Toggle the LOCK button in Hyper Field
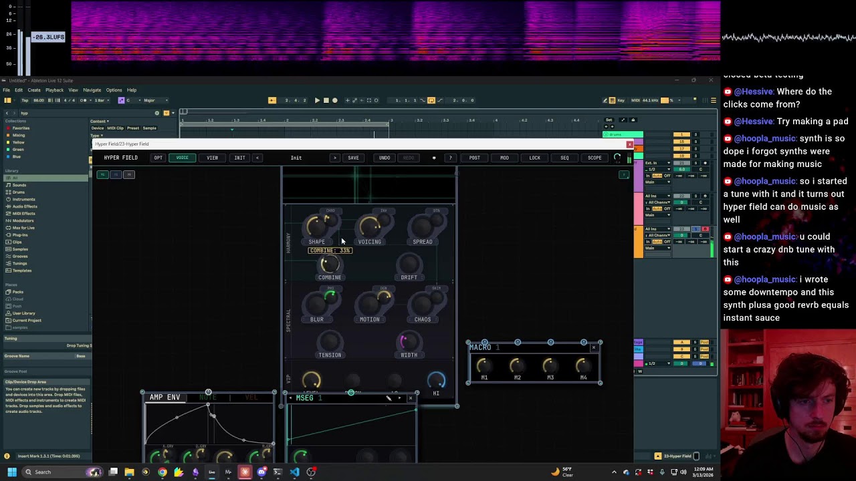This screenshot has height=481, width=856. coord(534,158)
